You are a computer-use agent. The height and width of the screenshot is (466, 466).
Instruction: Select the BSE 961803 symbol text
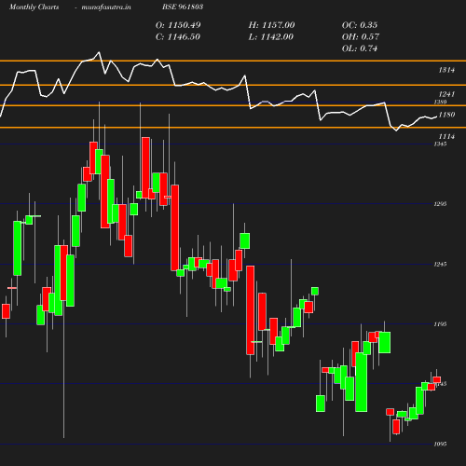[x=183, y=7]
